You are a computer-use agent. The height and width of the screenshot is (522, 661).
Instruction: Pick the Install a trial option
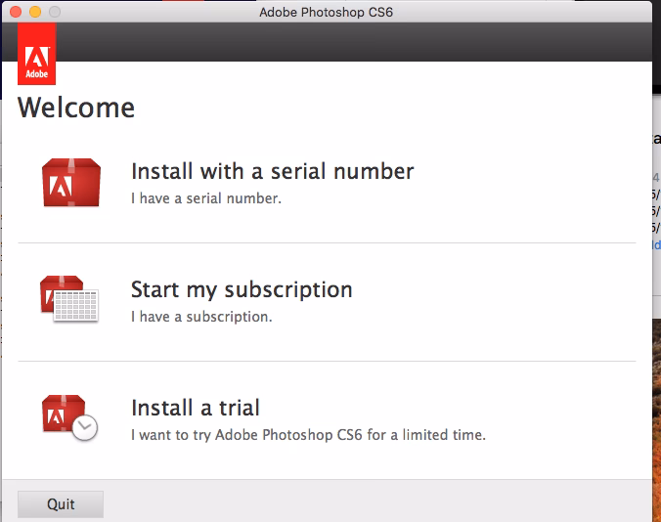point(196,408)
